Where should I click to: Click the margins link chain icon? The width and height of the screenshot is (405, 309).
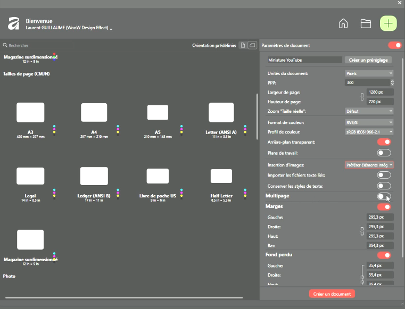click(x=362, y=231)
